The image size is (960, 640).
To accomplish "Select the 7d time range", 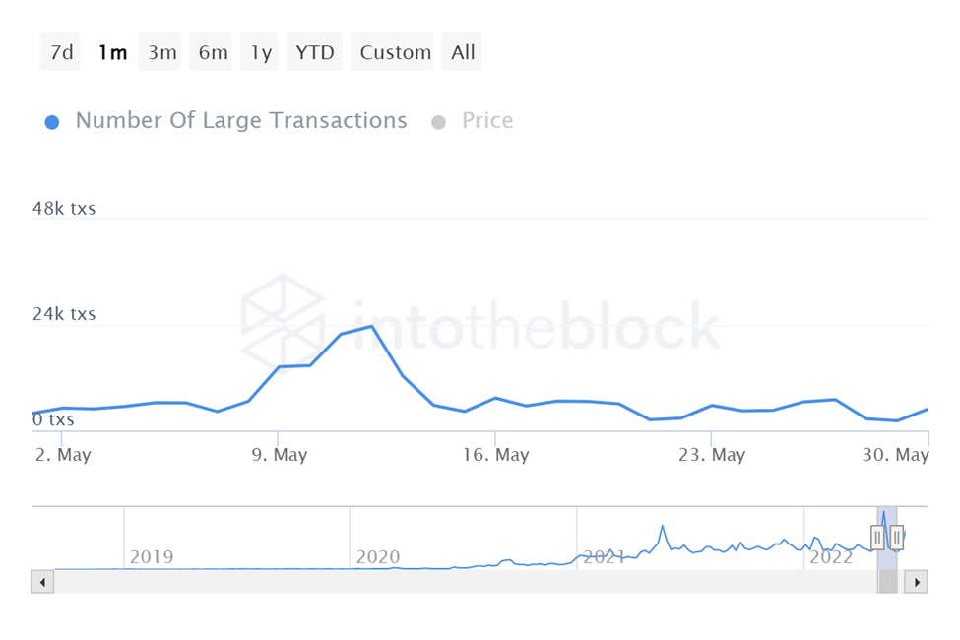I will 61,52.
